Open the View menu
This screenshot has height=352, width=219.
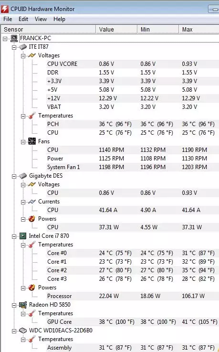pyautogui.click(x=41, y=19)
